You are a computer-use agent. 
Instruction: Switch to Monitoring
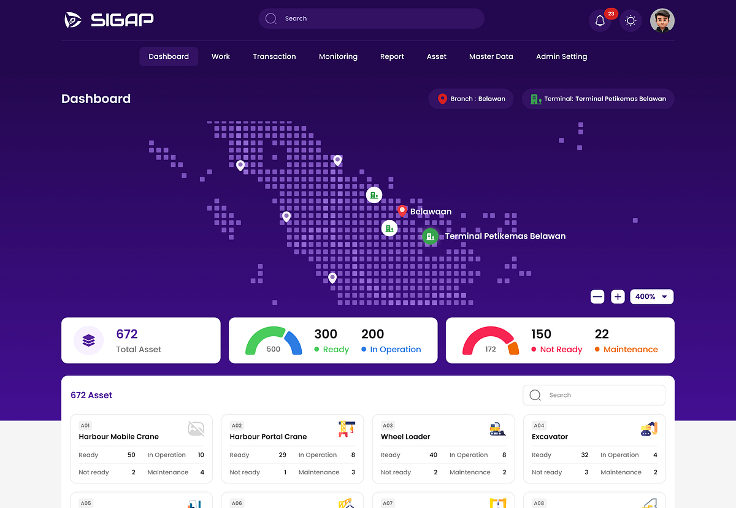pyautogui.click(x=338, y=56)
